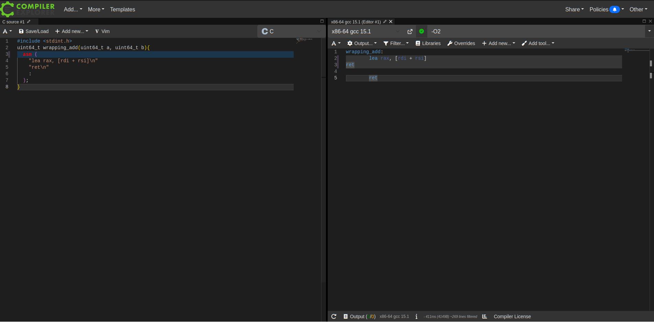Image resolution: width=654 pixels, height=323 pixels.
Task: Edit the -O2 compiler options field
Action: coord(537,31)
